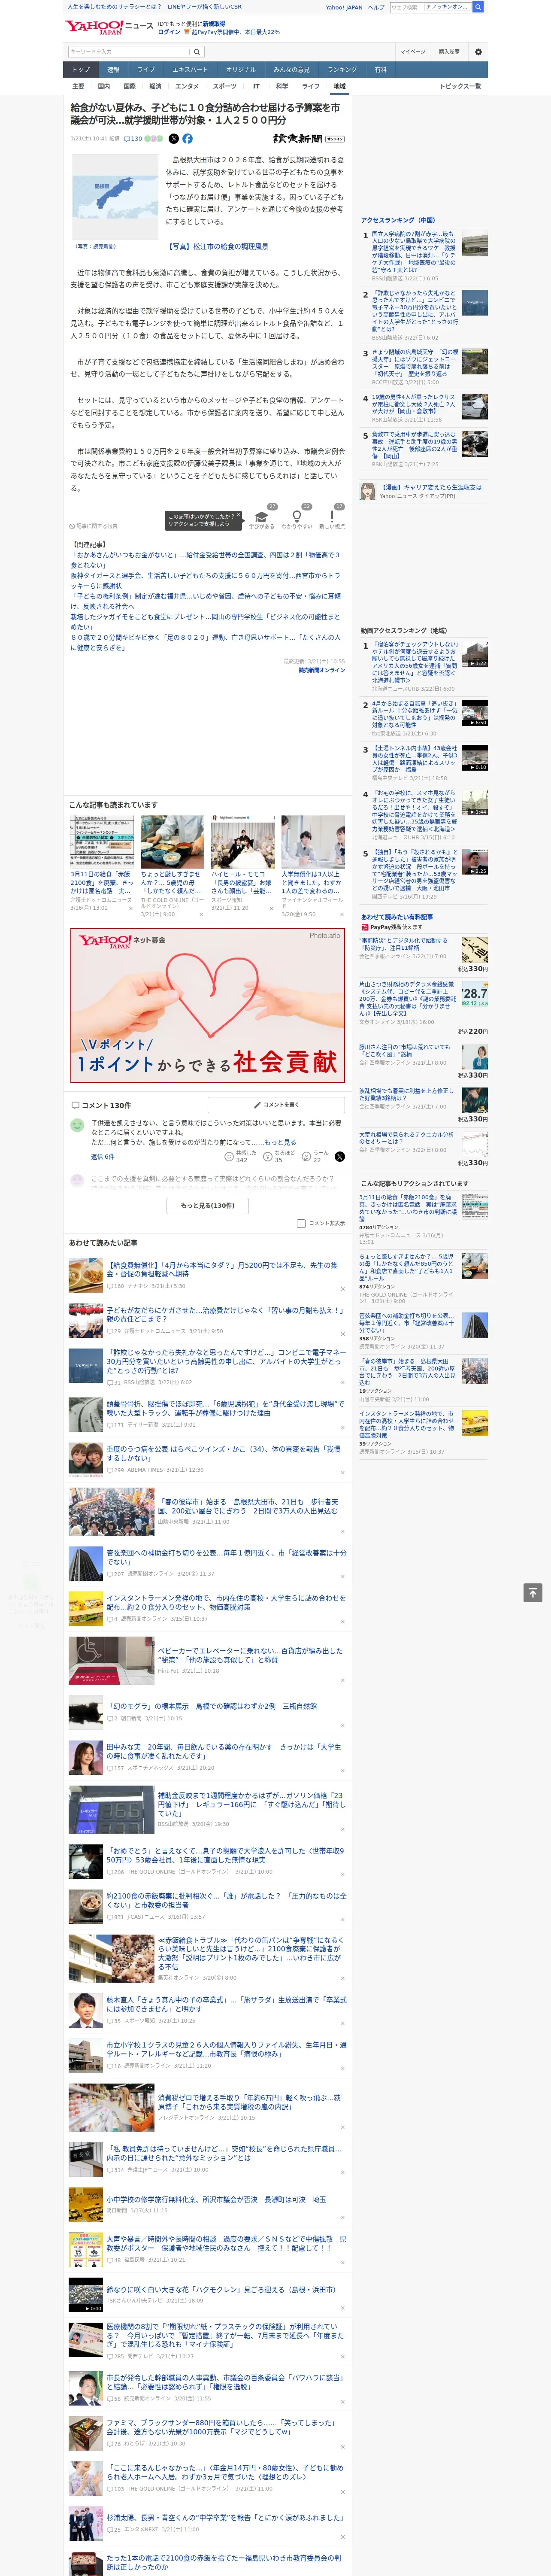Viewport: 551px width, 2576px height.
Task: Share article on X icon below headline
Action: (173, 139)
